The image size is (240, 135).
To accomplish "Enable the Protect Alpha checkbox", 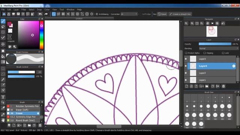I will pos(186,53).
